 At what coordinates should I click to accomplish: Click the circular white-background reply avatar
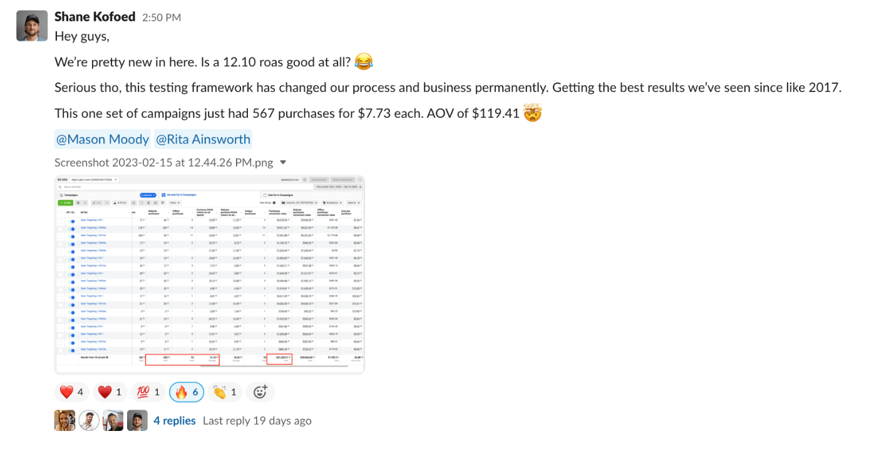coord(89,420)
